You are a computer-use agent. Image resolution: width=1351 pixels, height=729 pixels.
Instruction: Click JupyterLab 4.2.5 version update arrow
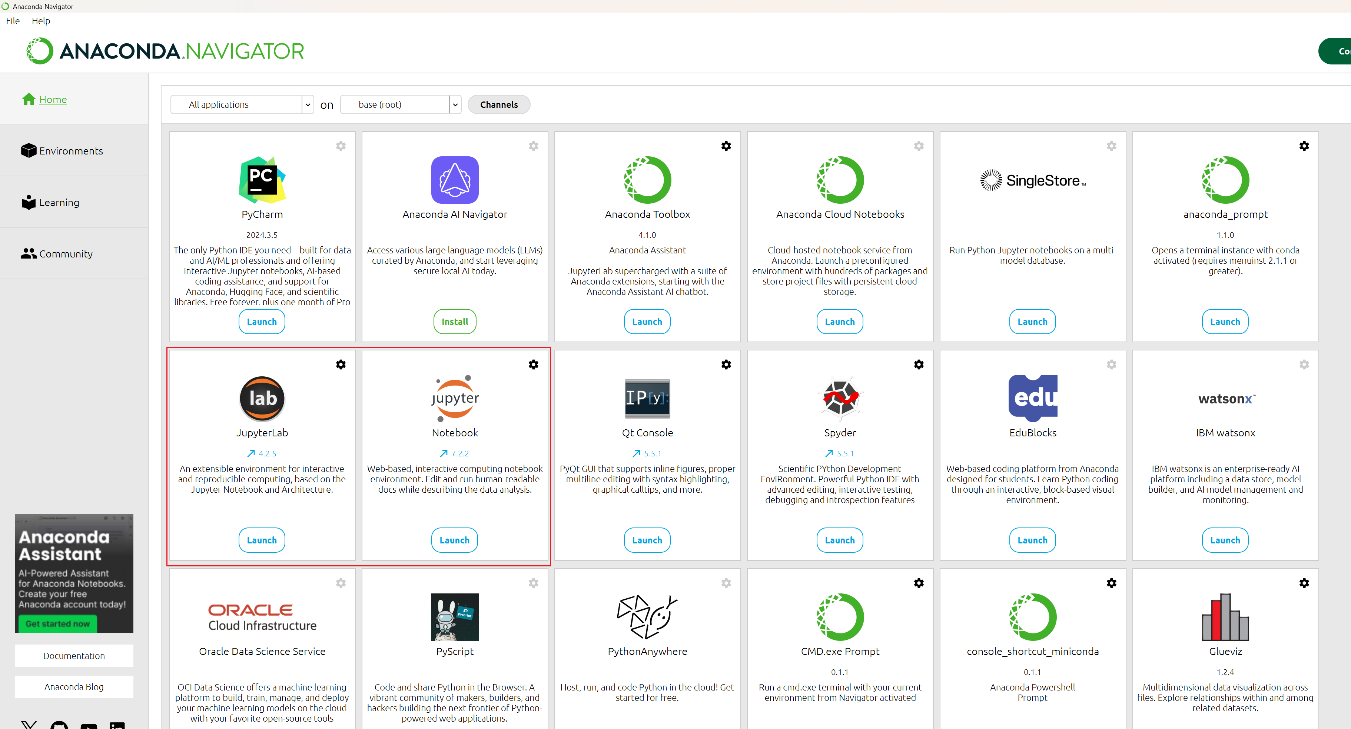(x=252, y=453)
